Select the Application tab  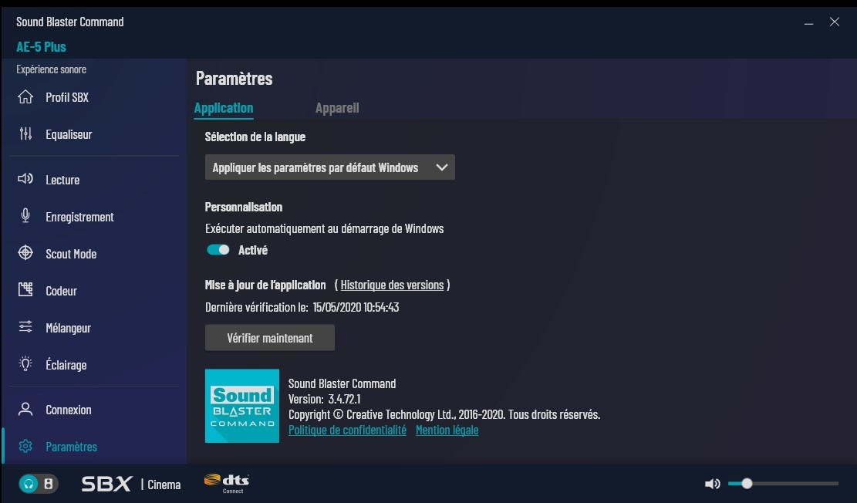[224, 108]
